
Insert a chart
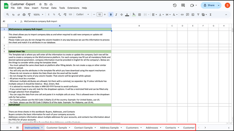point(193,15)
